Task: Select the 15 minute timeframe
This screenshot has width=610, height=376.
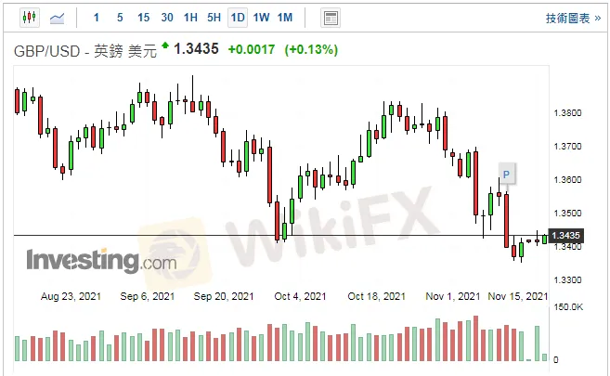Action: (x=143, y=18)
